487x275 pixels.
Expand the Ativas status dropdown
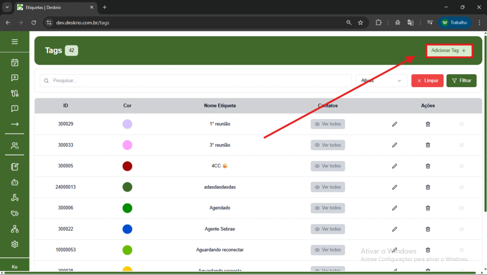click(x=381, y=81)
